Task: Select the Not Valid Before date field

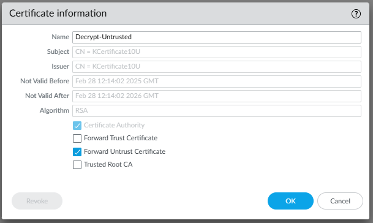Action: point(217,81)
